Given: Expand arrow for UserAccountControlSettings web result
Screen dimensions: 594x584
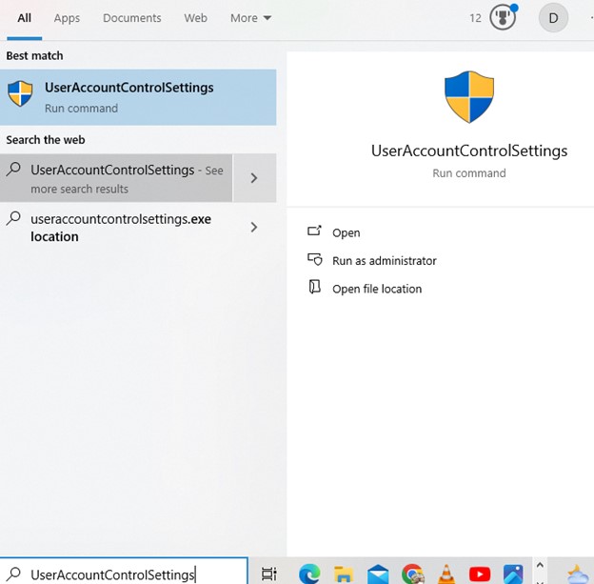Looking at the screenshot, I should click(254, 178).
